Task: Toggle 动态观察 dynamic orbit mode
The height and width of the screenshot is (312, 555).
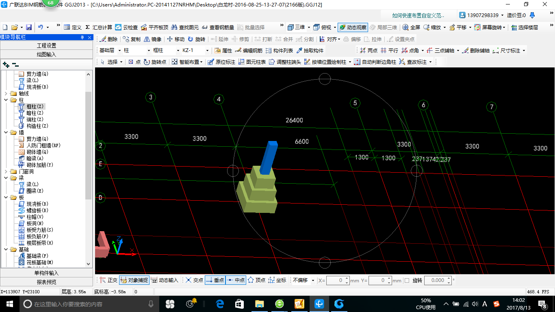Action: coord(353,27)
